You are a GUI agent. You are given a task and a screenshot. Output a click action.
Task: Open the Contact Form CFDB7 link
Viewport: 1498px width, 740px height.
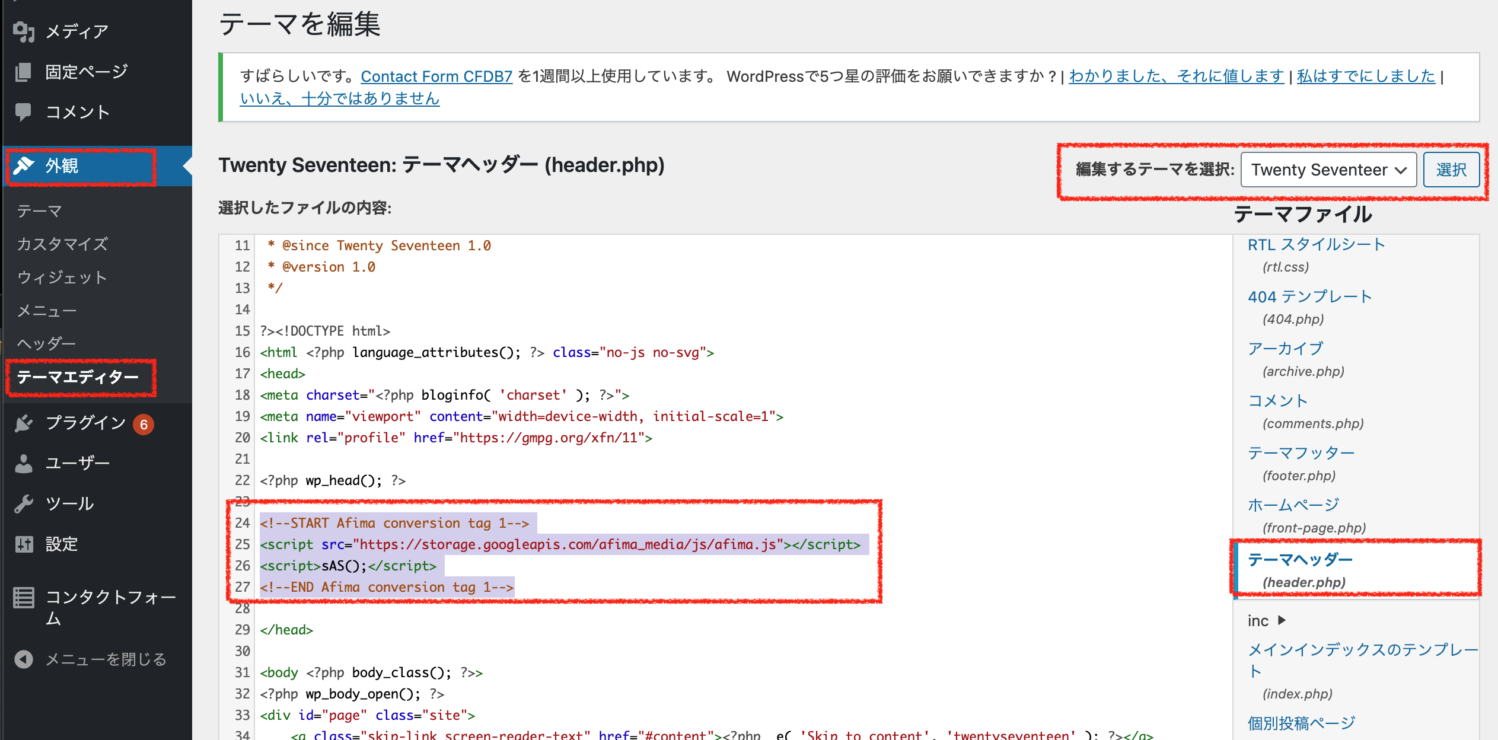(436, 76)
